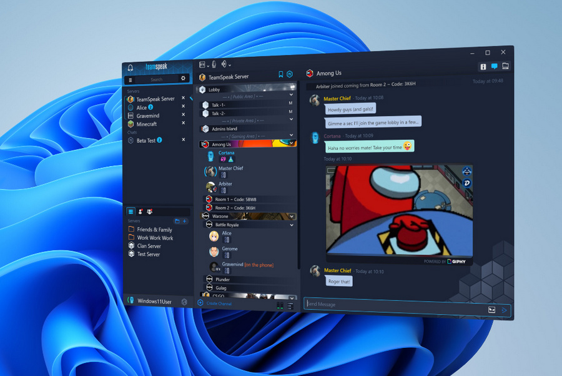Image resolution: width=562 pixels, height=376 pixels.
Task: Toggle the chat view icon at top right
Action: pyautogui.click(x=494, y=66)
